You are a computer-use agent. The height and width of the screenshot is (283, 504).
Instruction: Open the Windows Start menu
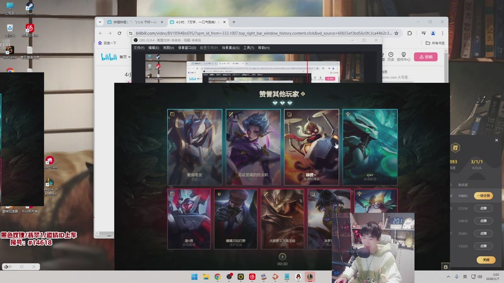[x=195, y=277]
